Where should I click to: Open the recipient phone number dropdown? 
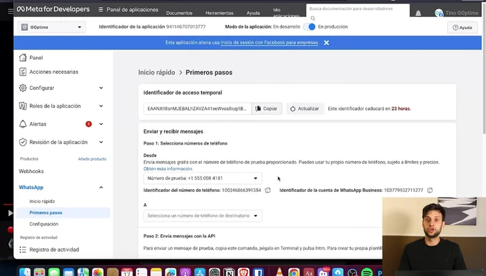pos(203,216)
